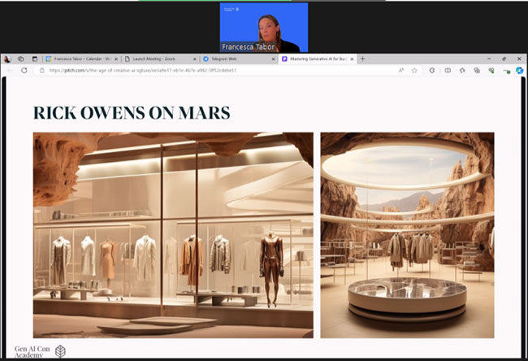This screenshot has width=528, height=361.
Task: Restore down the Edge window
Action: click(x=504, y=59)
